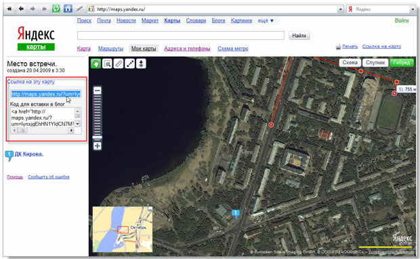
Task: Go forward in browser
Action: pos(33,9)
